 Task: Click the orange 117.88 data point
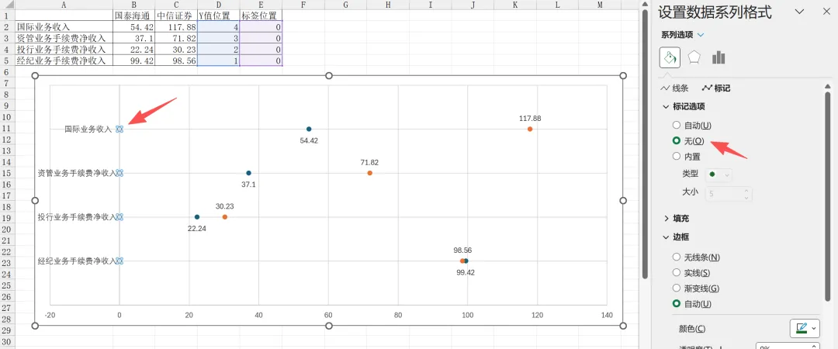530,129
